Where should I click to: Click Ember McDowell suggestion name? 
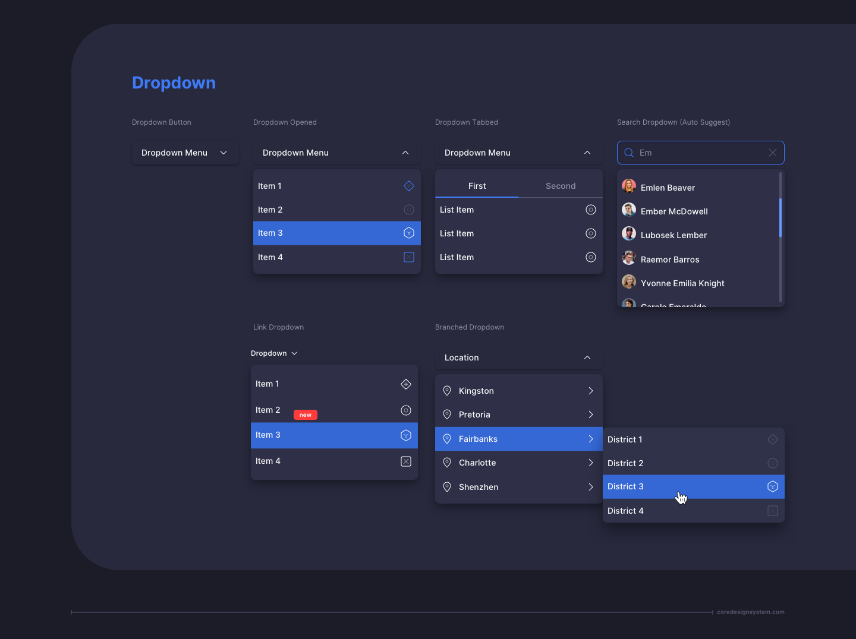pos(674,211)
